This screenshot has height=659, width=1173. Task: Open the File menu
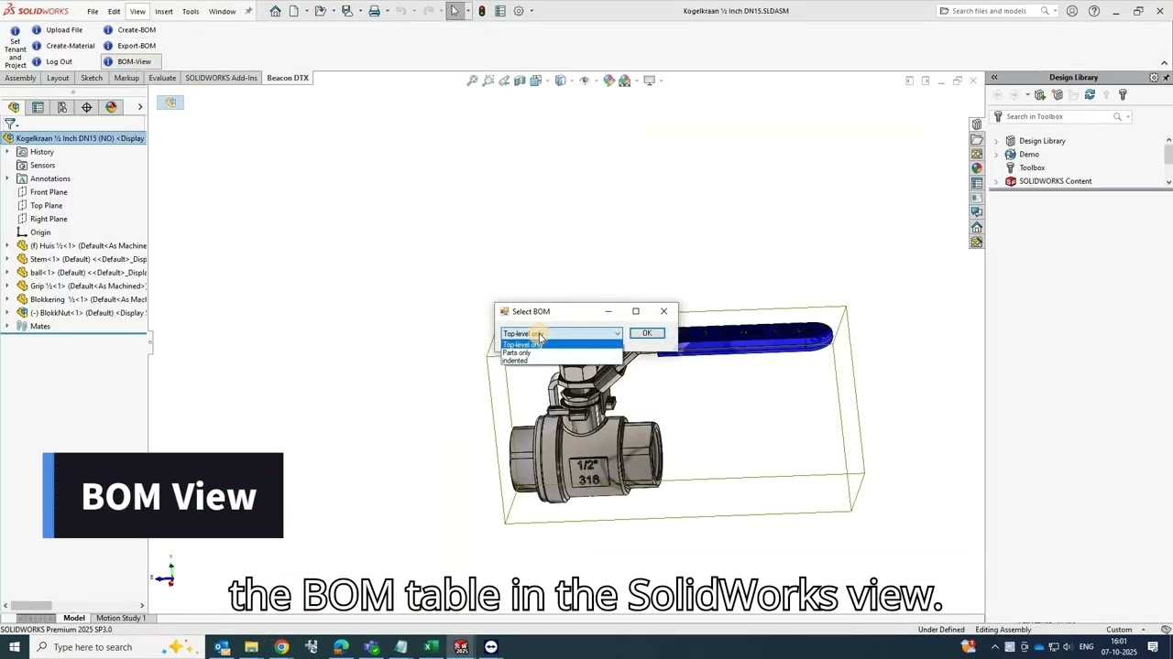[x=93, y=11]
